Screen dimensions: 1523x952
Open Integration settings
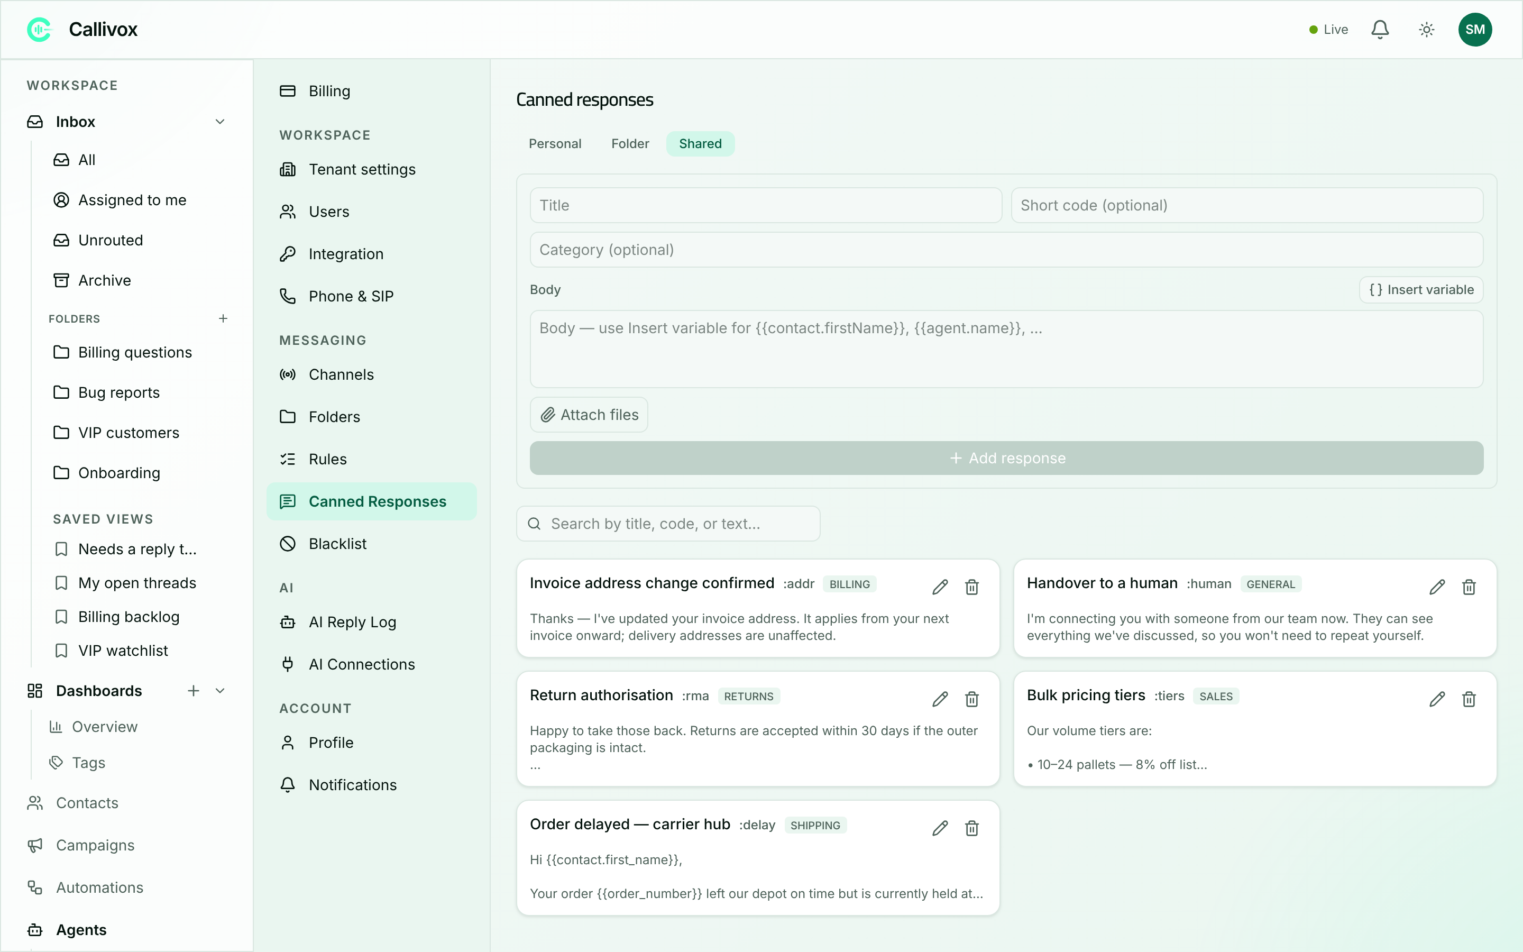(x=371, y=254)
